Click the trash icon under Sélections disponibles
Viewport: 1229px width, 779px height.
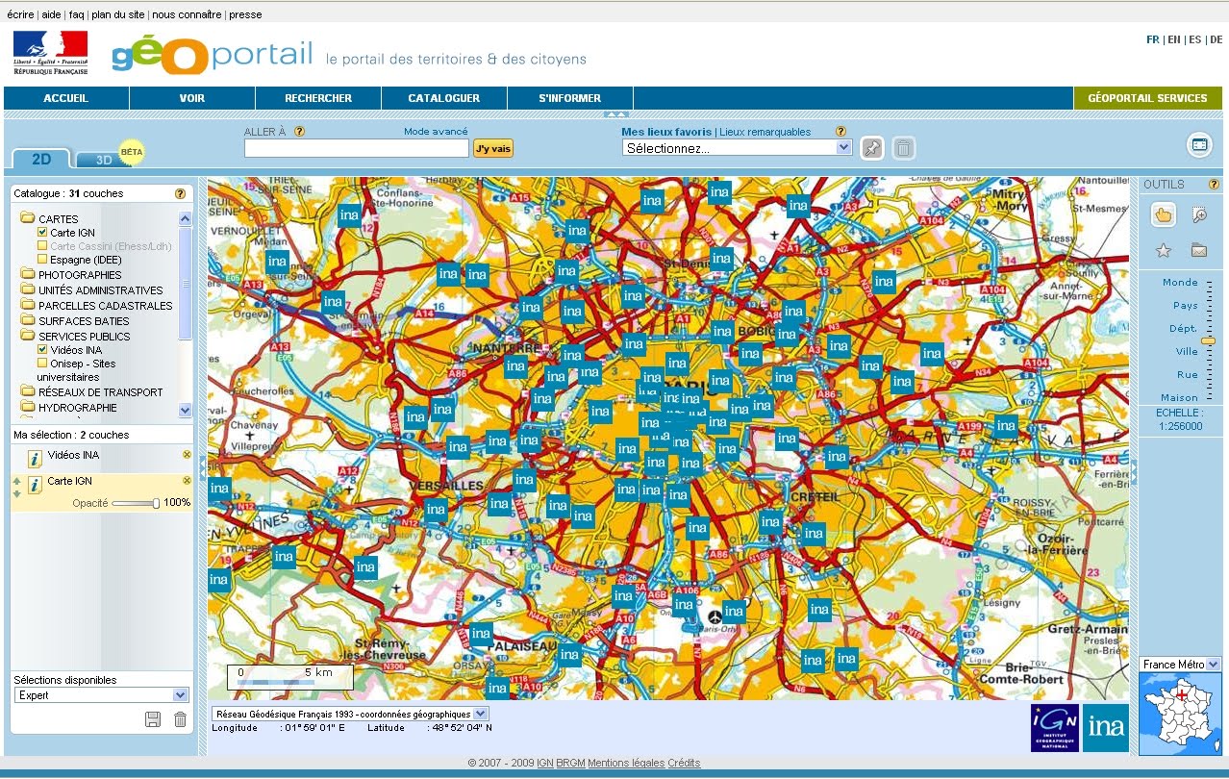coord(180,719)
